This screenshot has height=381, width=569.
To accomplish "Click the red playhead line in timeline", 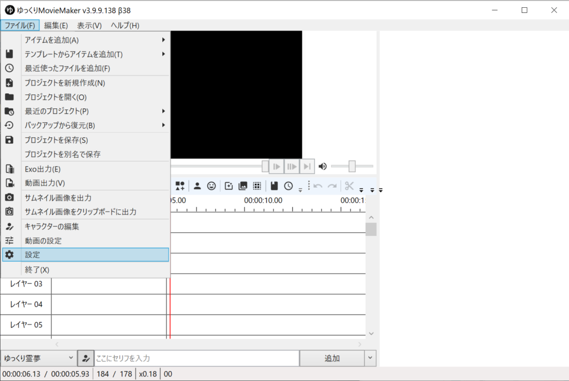I will pyautogui.click(x=170, y=308).
